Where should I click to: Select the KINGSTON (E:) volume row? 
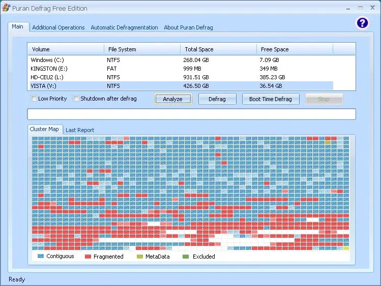pos(181,69)
